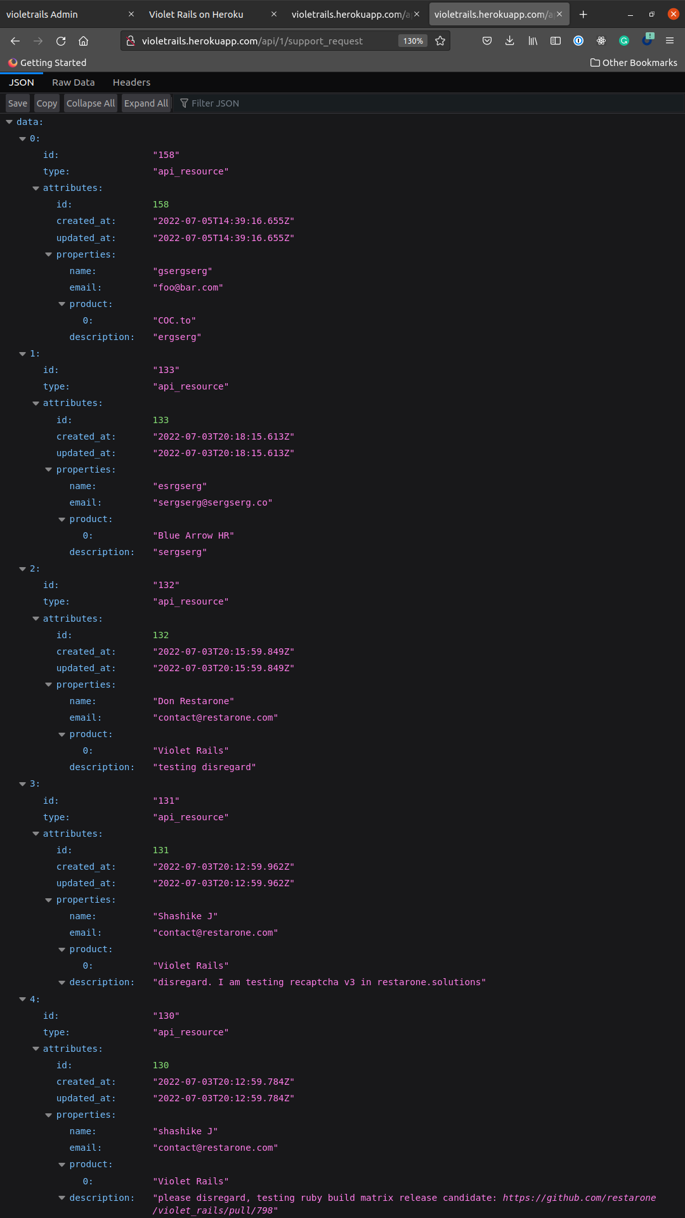The image size is (685, 1218).
Task: Open the Headers tab
Action: 131,82
